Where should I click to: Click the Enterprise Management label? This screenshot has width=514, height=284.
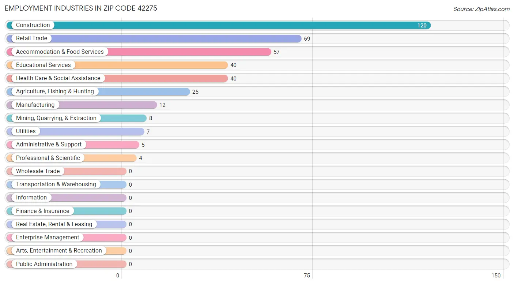tap(48, 238)
